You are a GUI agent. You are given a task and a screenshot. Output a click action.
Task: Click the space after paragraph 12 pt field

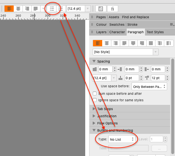pyautogui.click(x=158, y=78)
